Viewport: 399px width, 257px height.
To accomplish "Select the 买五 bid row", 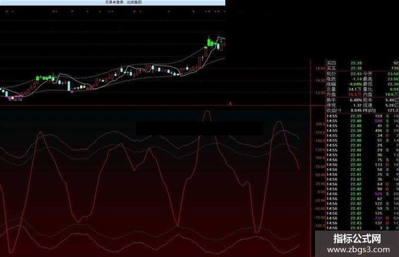I will coord(363,68).
